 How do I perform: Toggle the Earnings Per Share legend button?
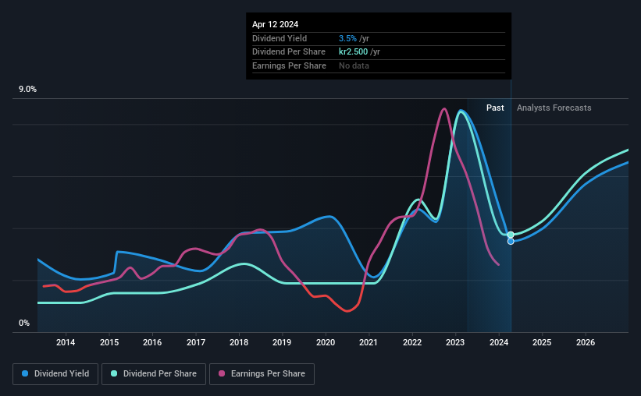pyautogui.click(x=262, y=374)
